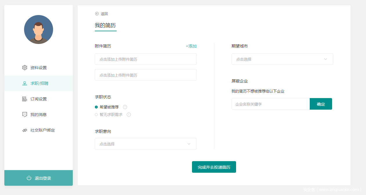Click the +添加 link for 附件简历
The width and height of the screenshot is (366, 195).
[x=191, y=46]
